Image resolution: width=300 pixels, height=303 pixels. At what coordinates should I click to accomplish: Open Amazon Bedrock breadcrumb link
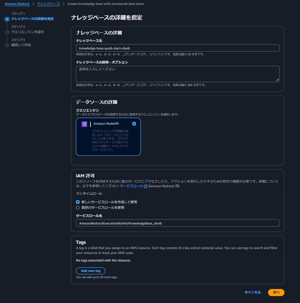(17, 4)
